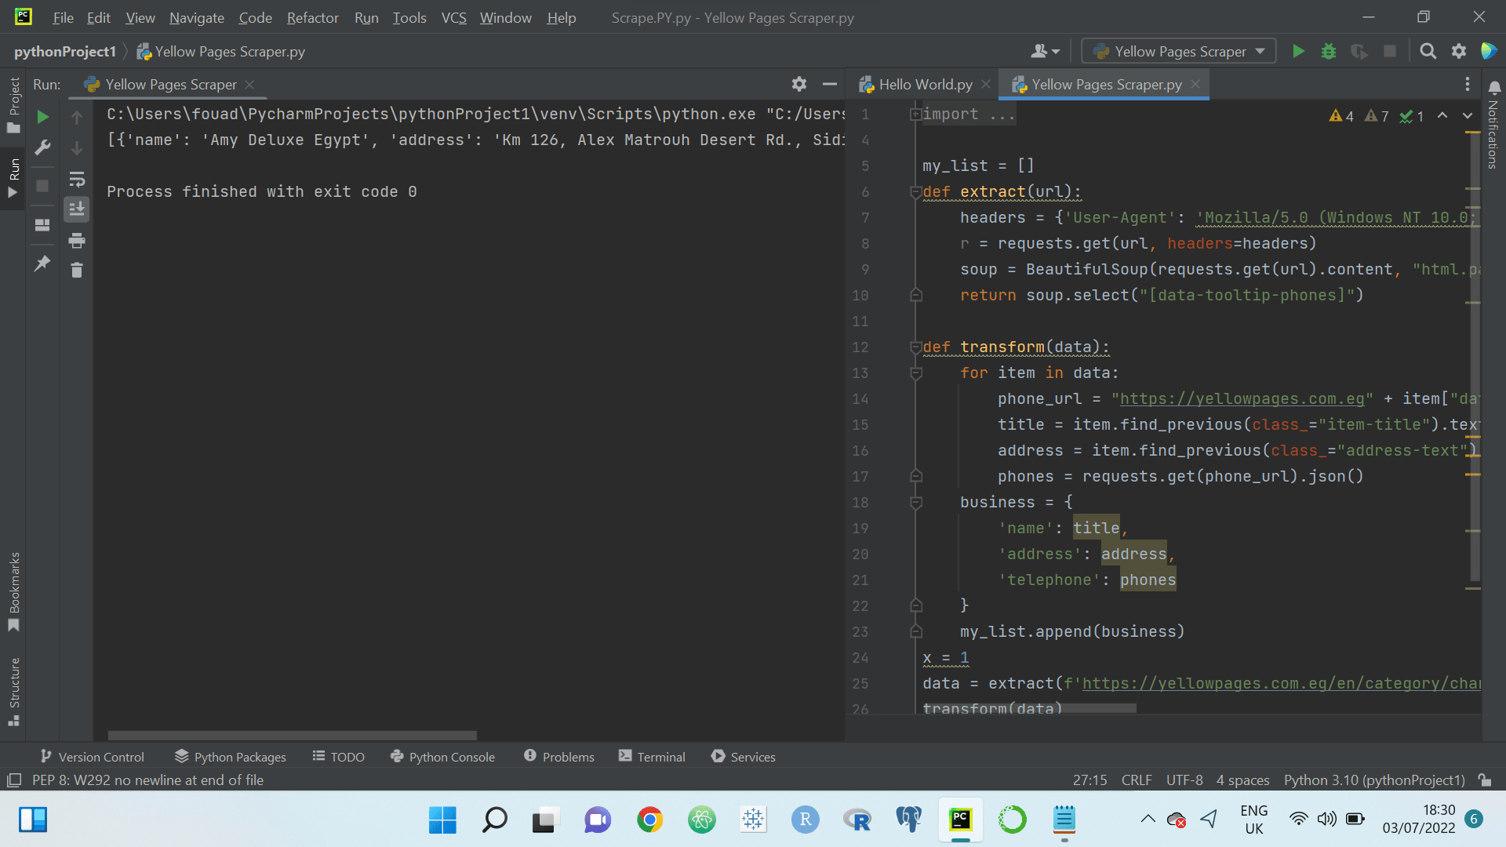Switch to Hello World.py editor tab
1506x847 pixels.
point(925,85)
